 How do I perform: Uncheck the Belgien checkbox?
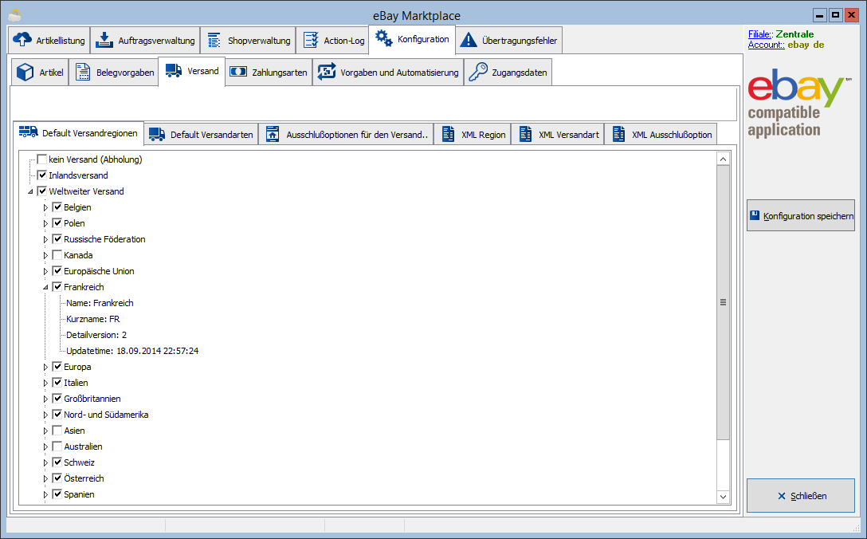(x=57, y=207)
